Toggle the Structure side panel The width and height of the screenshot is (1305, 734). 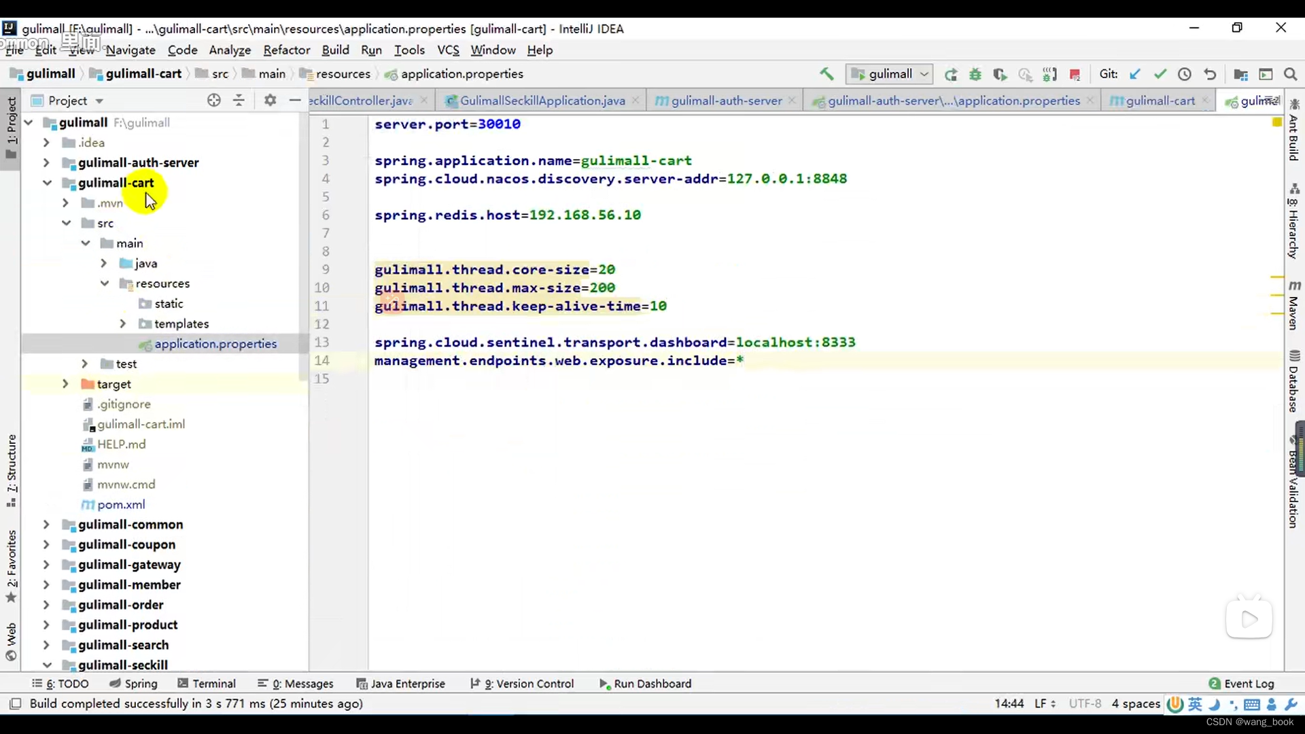click(11, 470)
